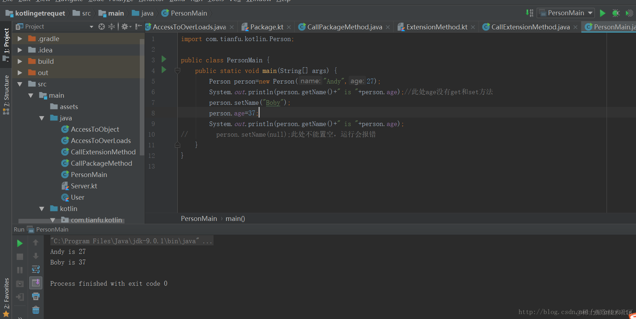The image size is (636, 319).
Task: Collapse the java source folder
Action: (x=42, y=118)
